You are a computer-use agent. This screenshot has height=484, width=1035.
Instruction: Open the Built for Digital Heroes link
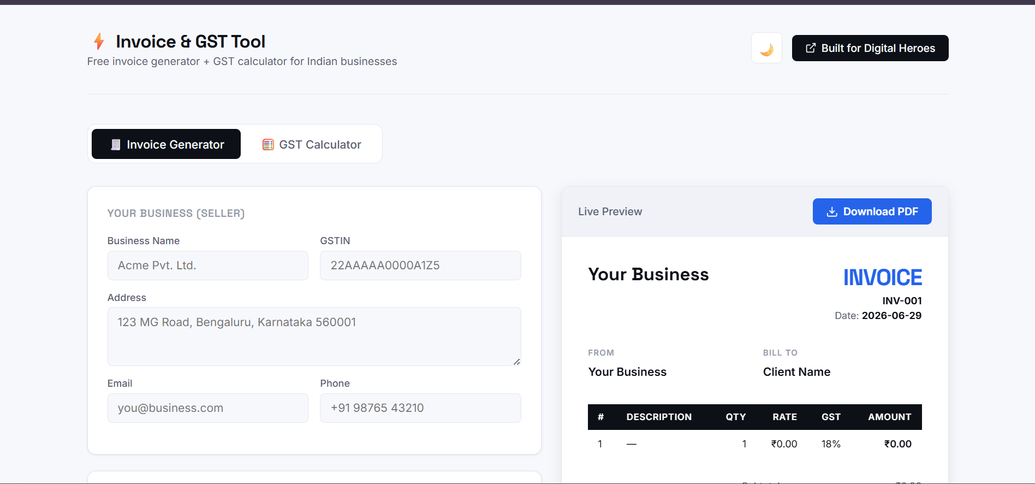[x=870, y=48]
